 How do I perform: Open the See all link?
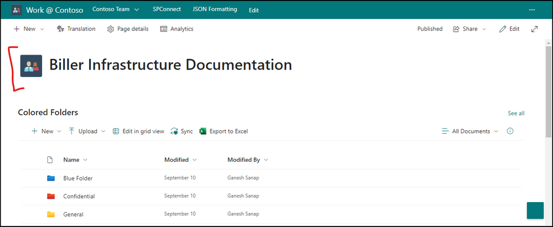pyautogui.click(x=516, y=113)
